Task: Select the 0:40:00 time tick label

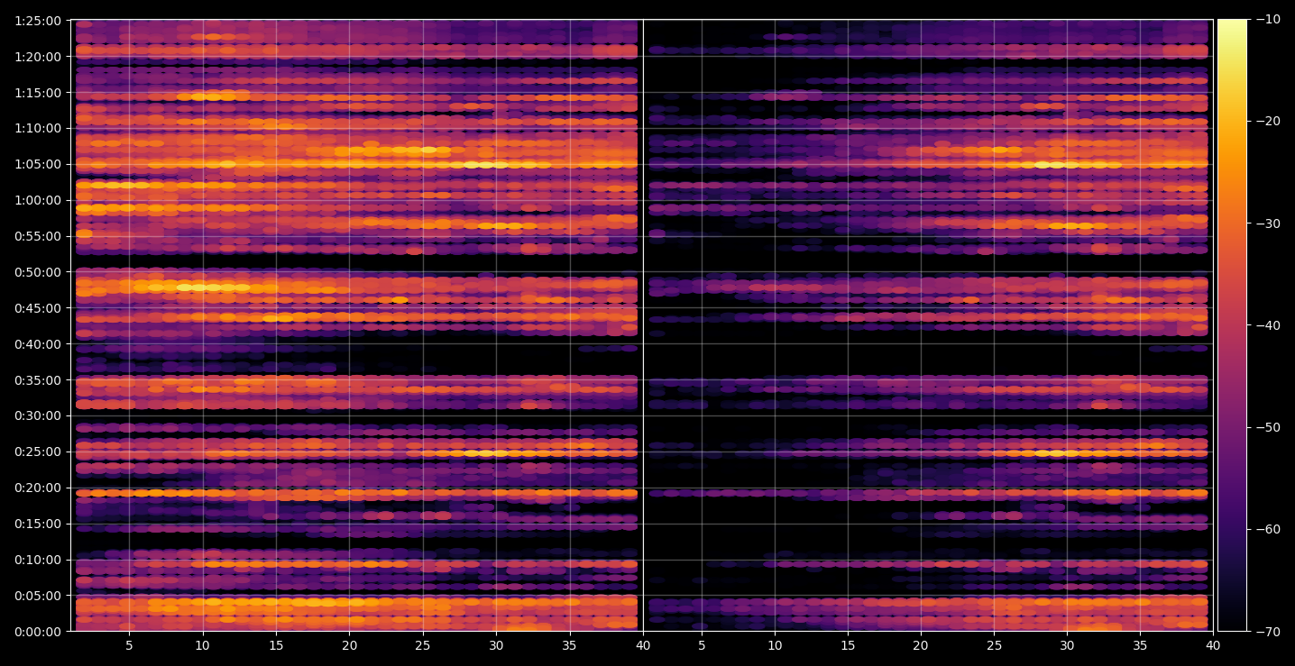Action: pyautogui.click(x=38, y=343)
